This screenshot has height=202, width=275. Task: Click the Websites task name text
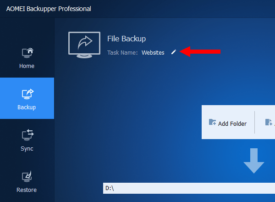pyautogui.click(x=153, y=52)
